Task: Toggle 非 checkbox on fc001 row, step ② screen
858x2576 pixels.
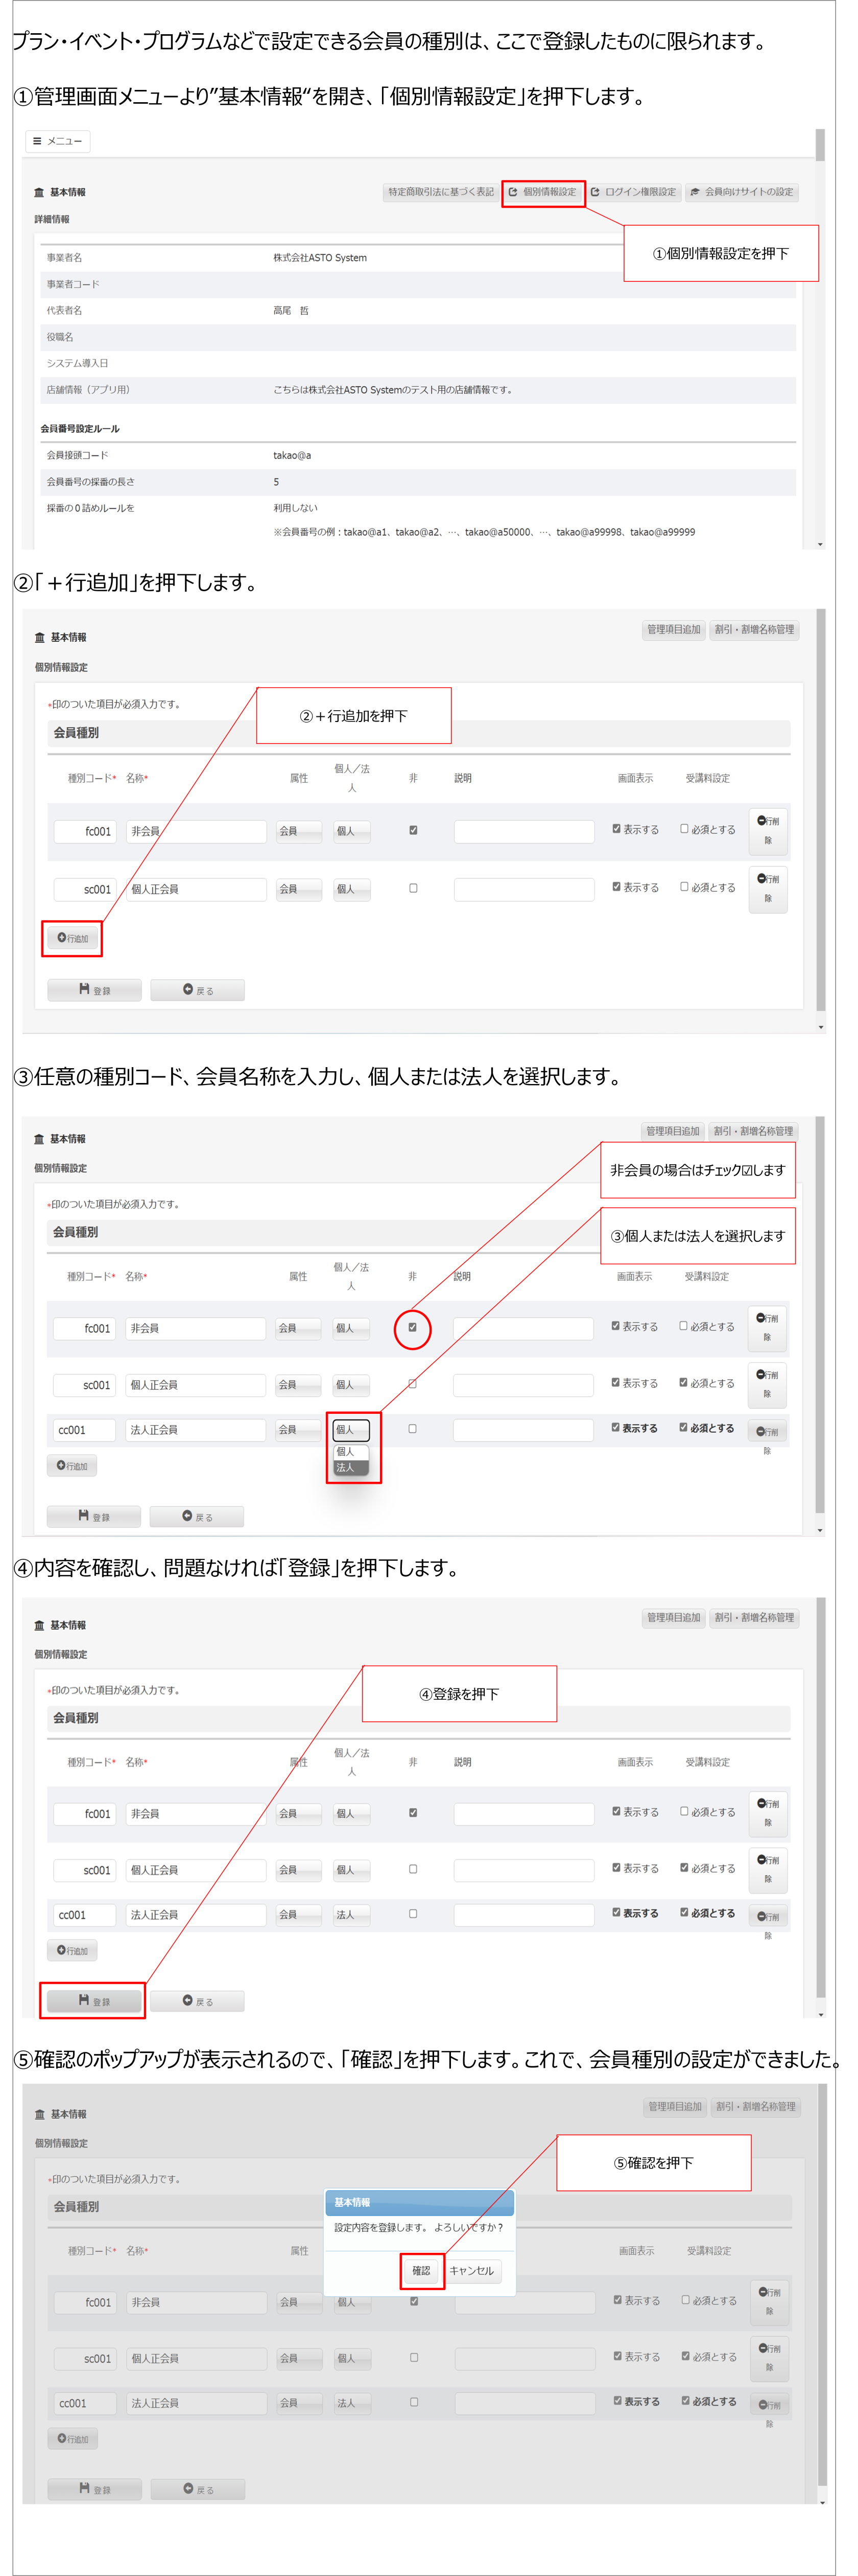Action: click(x=413, y=830)
